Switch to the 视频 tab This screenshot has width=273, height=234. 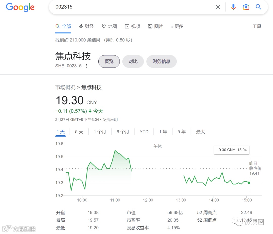click(x=132, y=27)
